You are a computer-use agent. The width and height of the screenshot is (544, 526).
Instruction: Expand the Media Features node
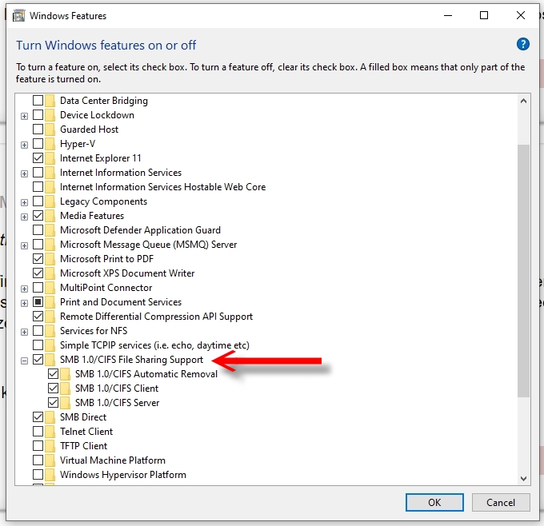[x=24, y=217]
